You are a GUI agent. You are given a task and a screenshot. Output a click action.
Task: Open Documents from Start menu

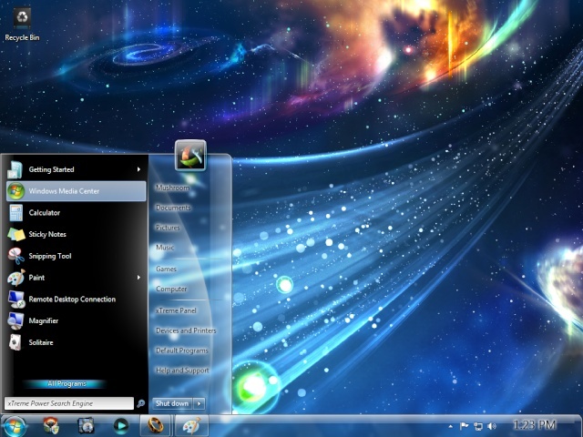(173, 208)
